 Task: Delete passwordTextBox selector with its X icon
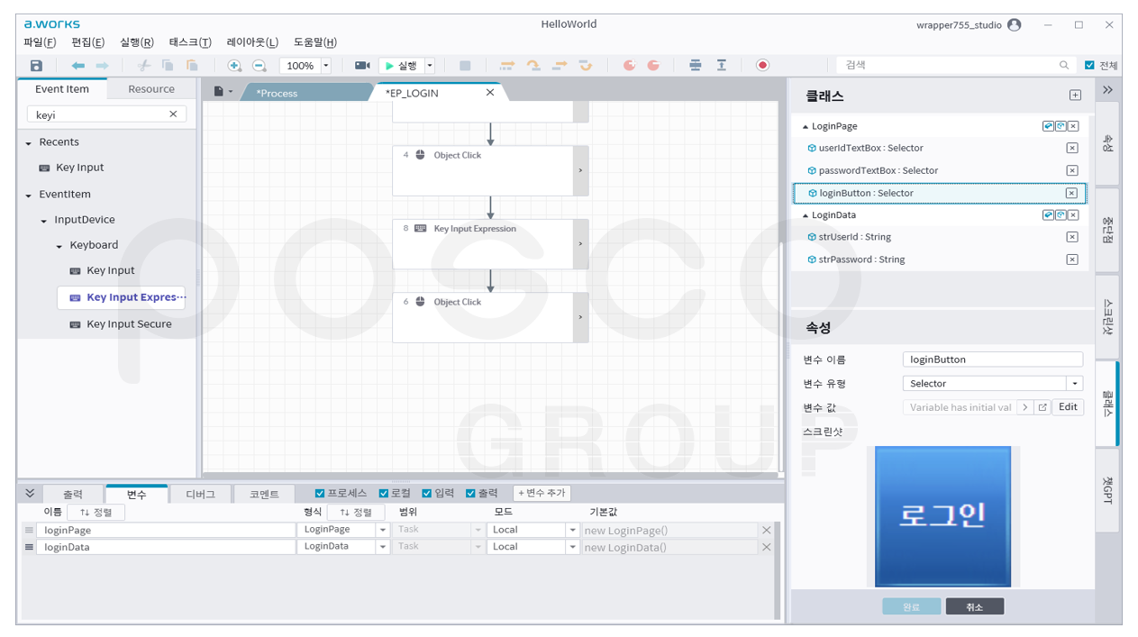coord(1072,170)
